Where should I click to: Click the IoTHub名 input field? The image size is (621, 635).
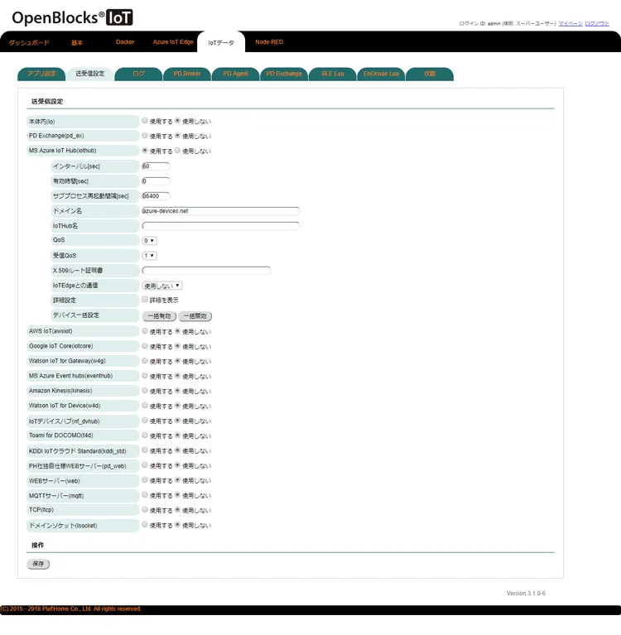(220, 225)
